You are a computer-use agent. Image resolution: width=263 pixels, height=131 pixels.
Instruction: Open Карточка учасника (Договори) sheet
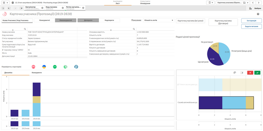point(223,22)
